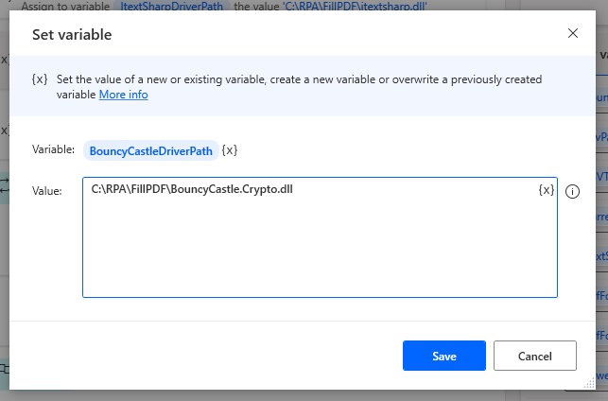Click the itextsharp.dll value in background action
Screen dimensions: 608x401
[x=356, y=6]
